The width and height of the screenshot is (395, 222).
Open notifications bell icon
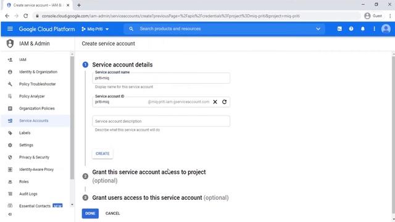(362, 29)
